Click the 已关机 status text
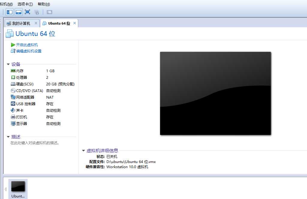The image size is (307, 199). (x=112, y=156)
